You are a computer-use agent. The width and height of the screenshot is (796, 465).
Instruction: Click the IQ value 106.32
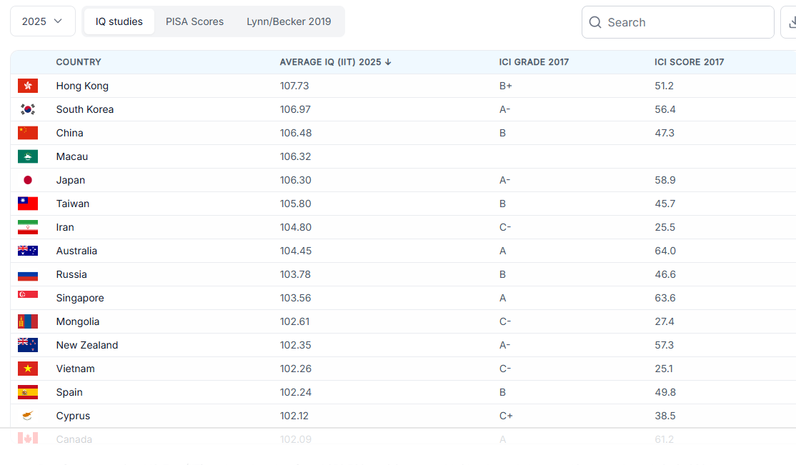point(295,156)
